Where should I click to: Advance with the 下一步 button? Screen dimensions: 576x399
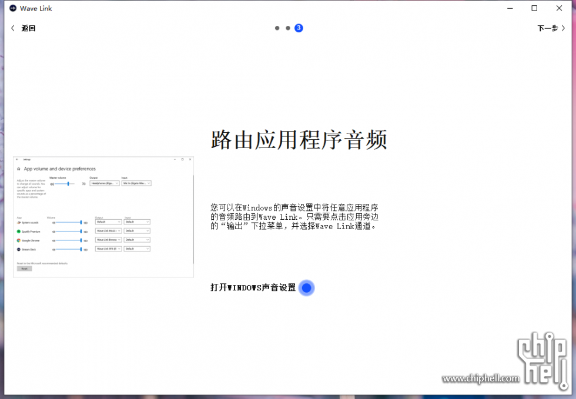tap(551, 28)
